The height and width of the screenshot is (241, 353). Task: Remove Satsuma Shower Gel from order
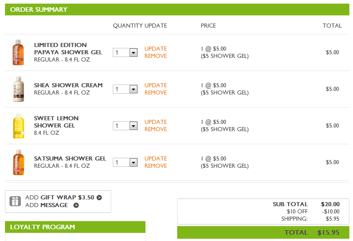point(155,166)
